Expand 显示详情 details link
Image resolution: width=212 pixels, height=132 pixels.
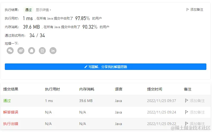(x=43, y=10)
